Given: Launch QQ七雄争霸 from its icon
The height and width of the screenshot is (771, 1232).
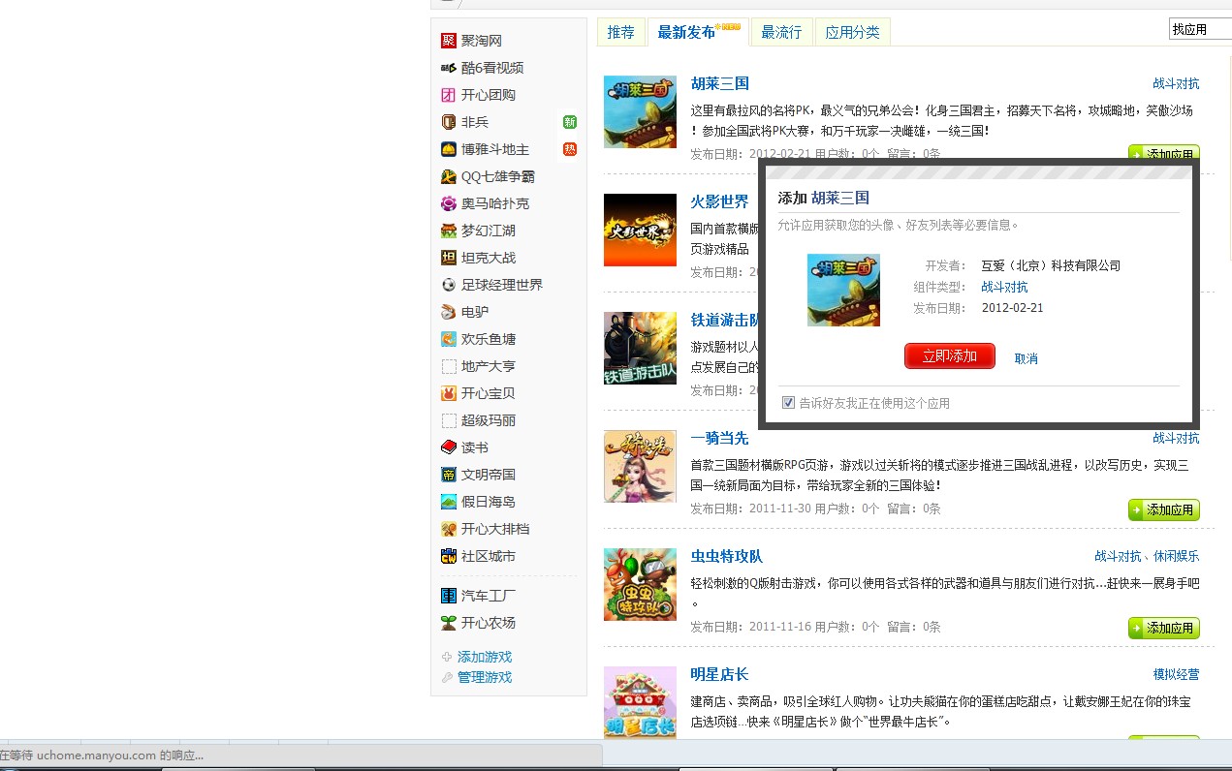Looking at the screenshot, I should point(448,176).
